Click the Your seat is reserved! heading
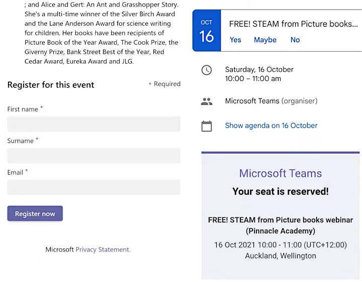This screenshot has height=282, width=362. pos(280,192)
